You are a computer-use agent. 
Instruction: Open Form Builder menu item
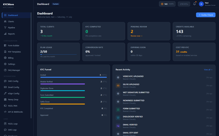click(17, 45)
